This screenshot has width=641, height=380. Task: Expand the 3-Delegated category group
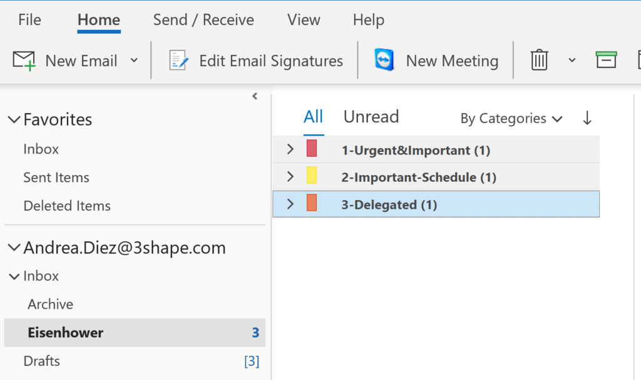(290, 204)
